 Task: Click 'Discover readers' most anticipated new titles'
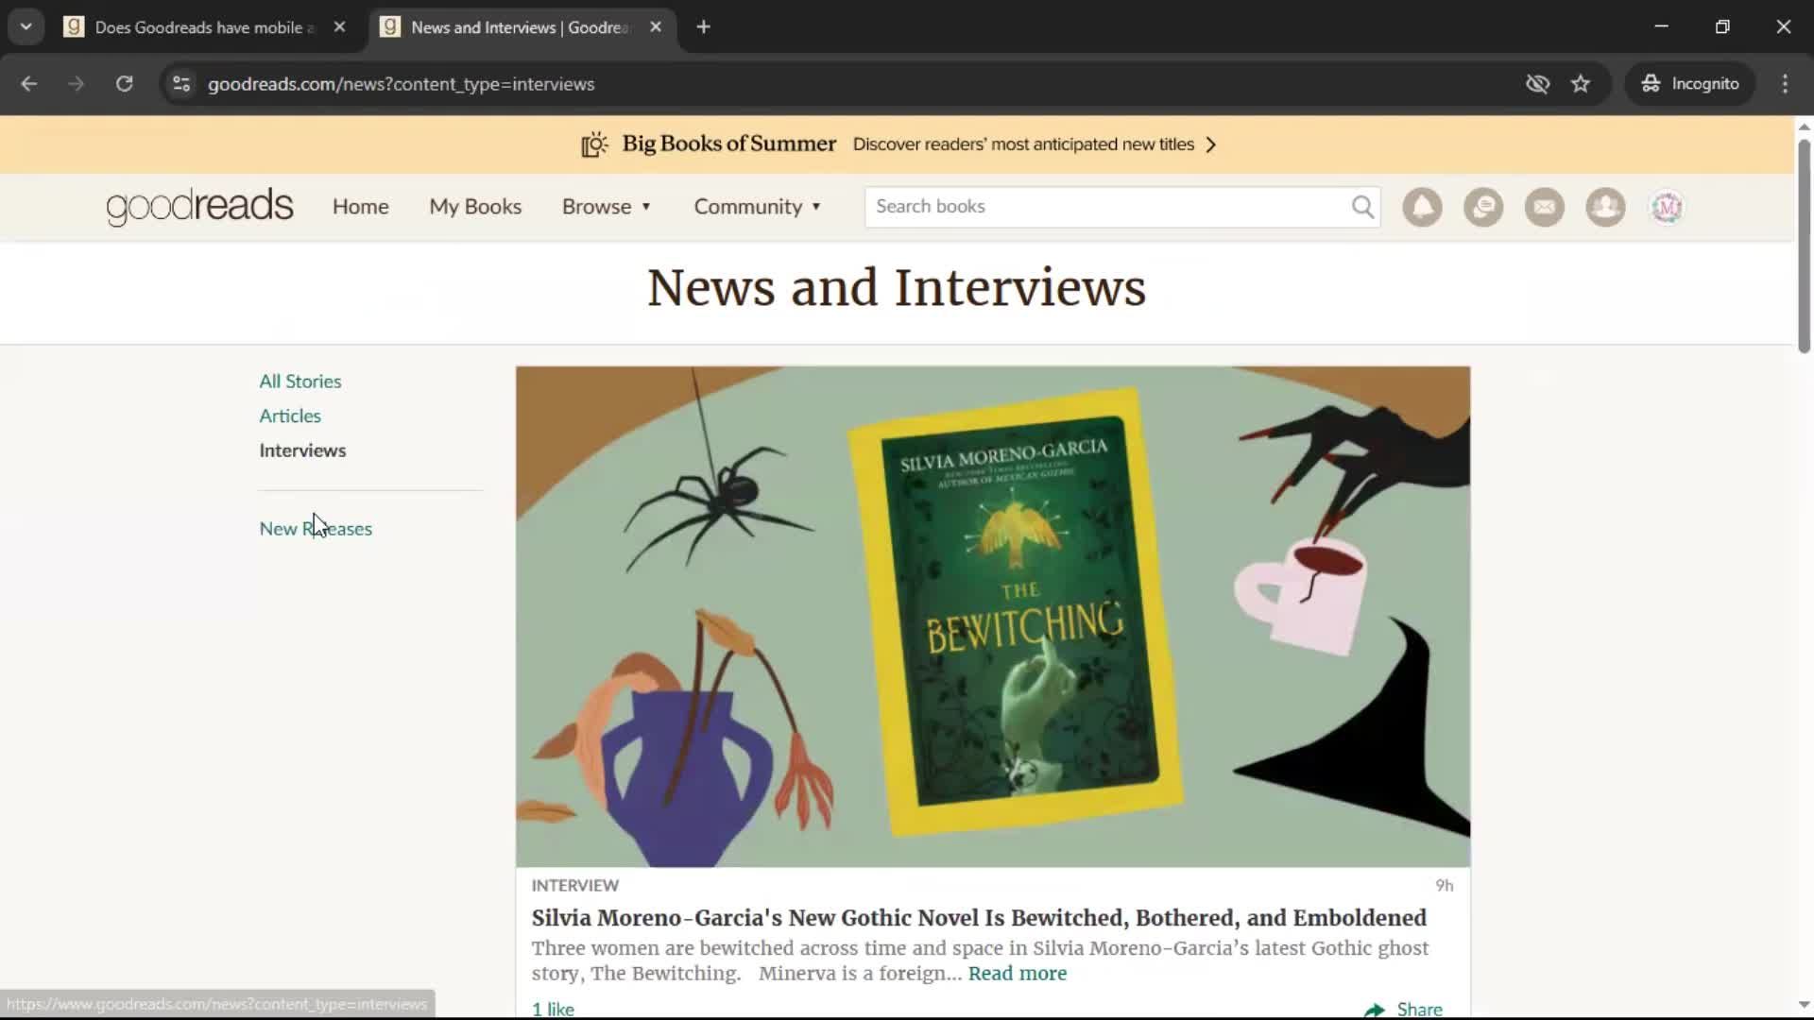pyautogui.click(x=1023, y=144)
